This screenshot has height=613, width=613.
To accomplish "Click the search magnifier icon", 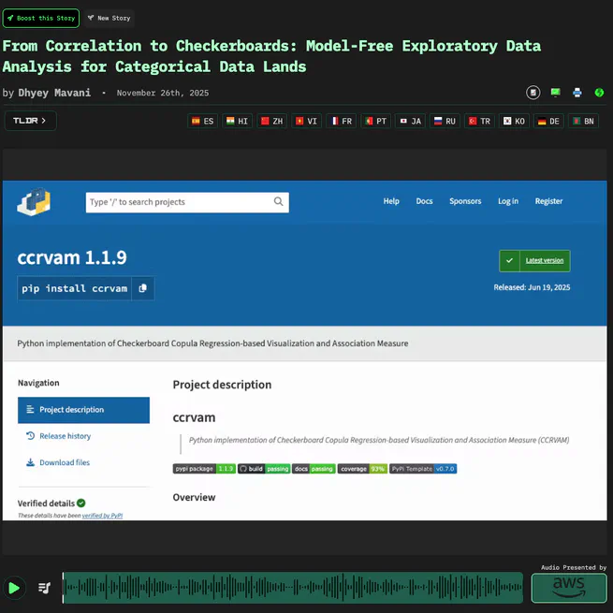I will (278, 201).
